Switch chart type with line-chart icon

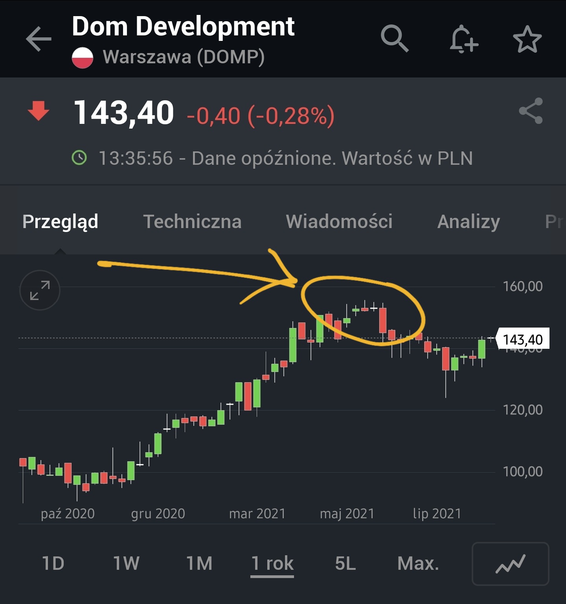[510, 563]
